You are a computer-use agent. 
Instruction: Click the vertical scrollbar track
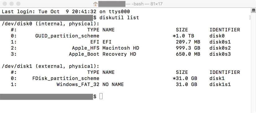(x=254, y=62)
